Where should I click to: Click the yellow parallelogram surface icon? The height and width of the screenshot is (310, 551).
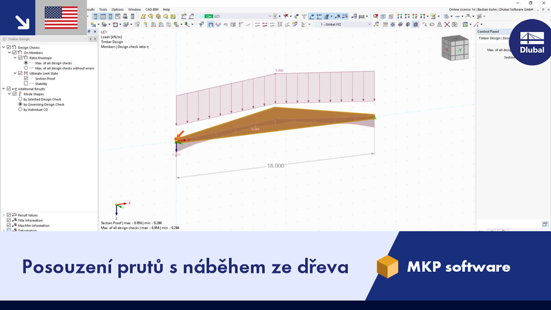[x=143, y=16]
